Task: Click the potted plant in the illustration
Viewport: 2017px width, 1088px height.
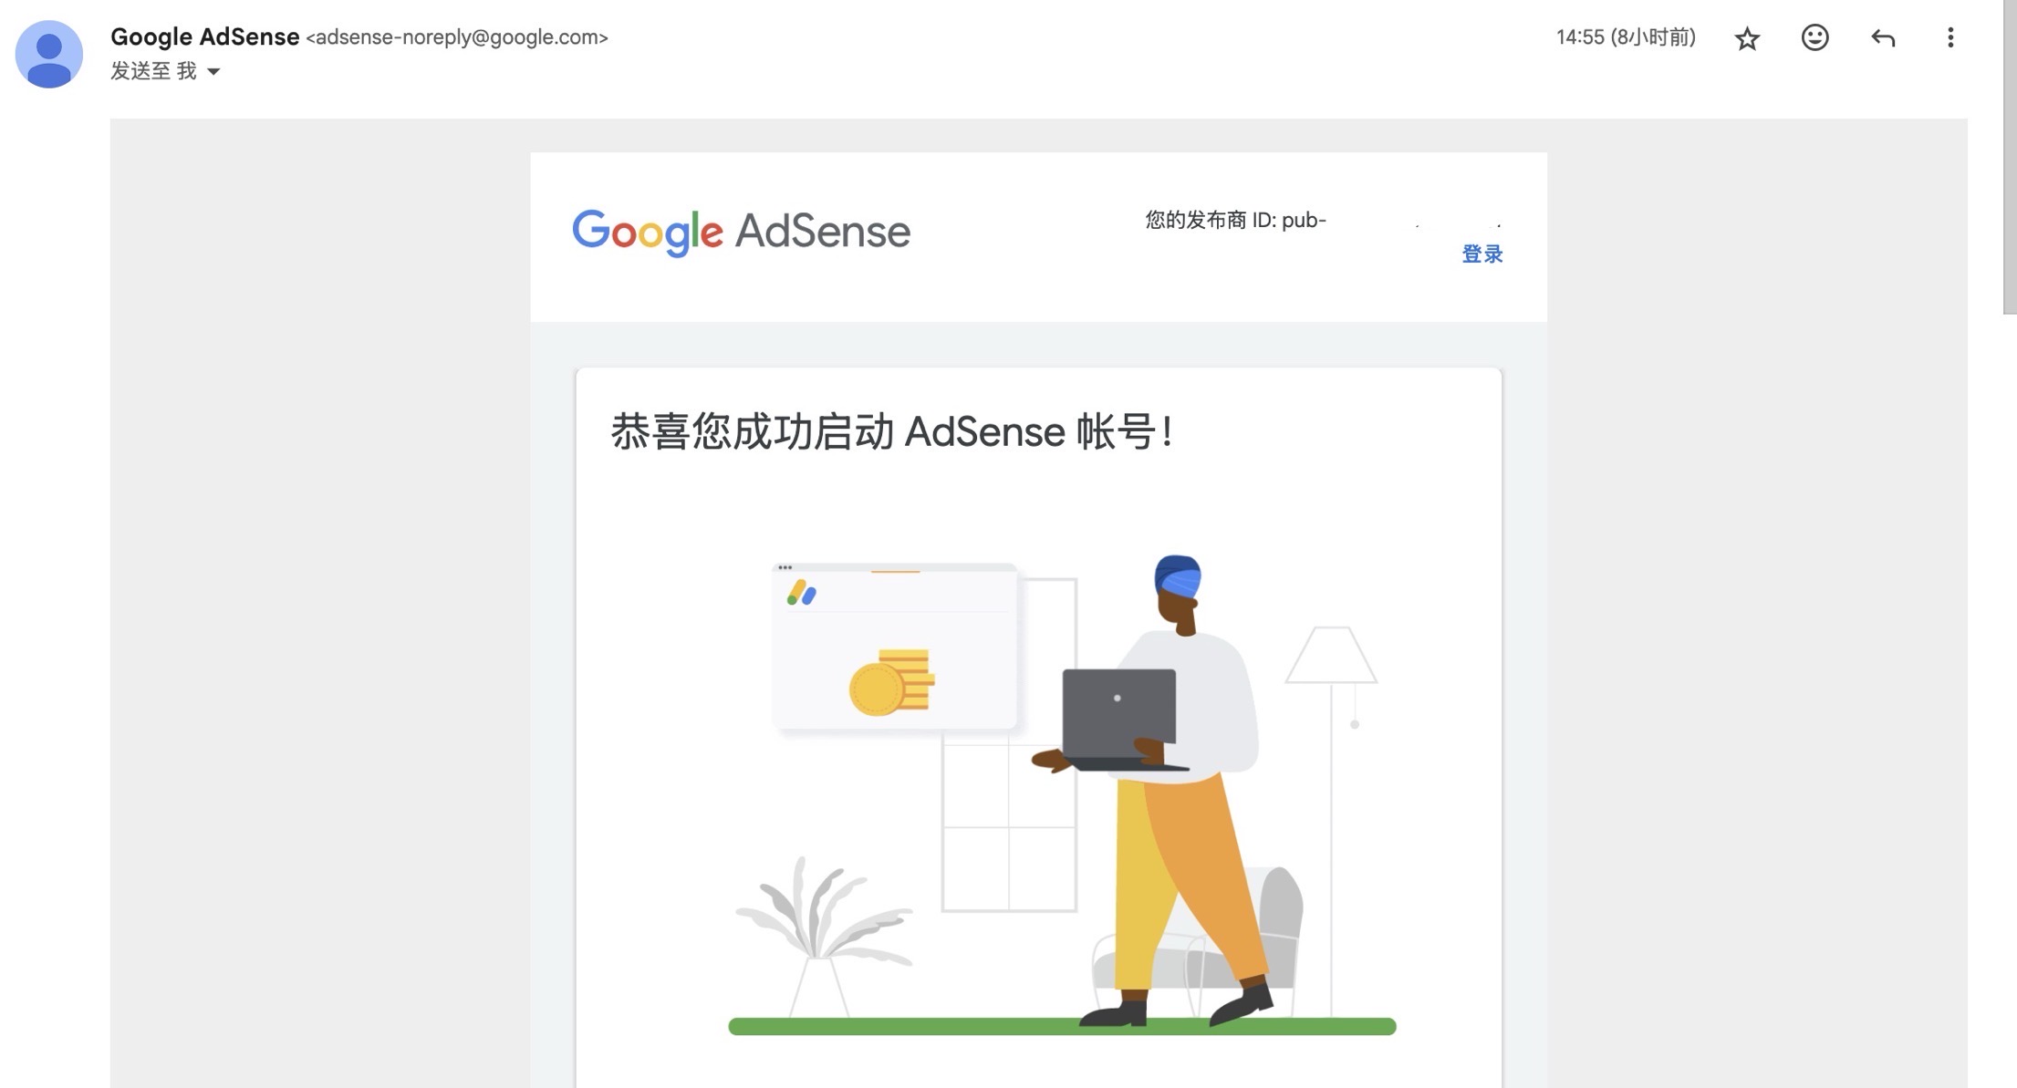Action: tap(822, 937)
